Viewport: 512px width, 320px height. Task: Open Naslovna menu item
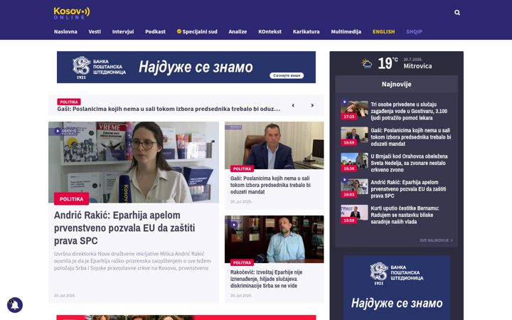[65, 32]
